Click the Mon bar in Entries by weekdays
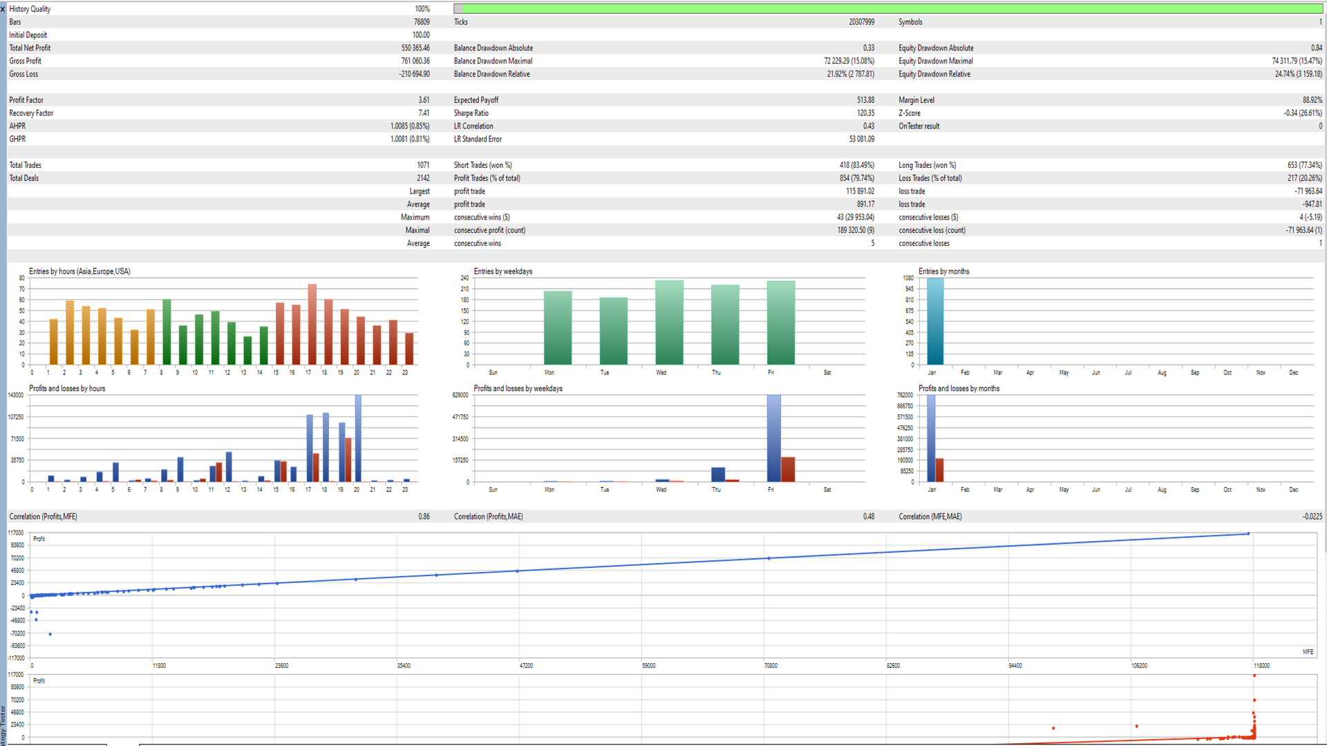This screenshot has height=746, width=1327. (x=557, y=328)
